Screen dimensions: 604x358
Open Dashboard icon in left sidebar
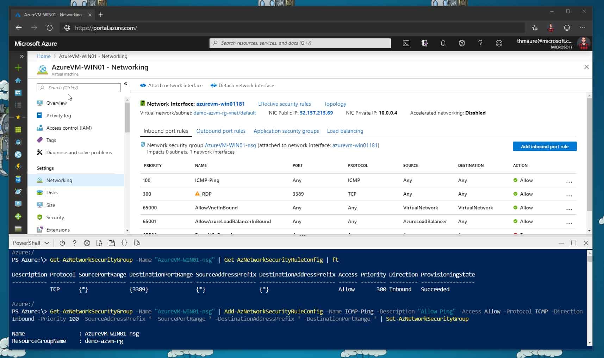coord(18,93)
